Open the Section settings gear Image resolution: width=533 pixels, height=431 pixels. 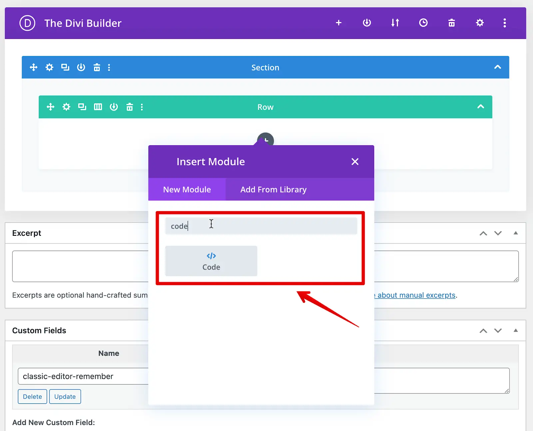[x=49, y=67]
